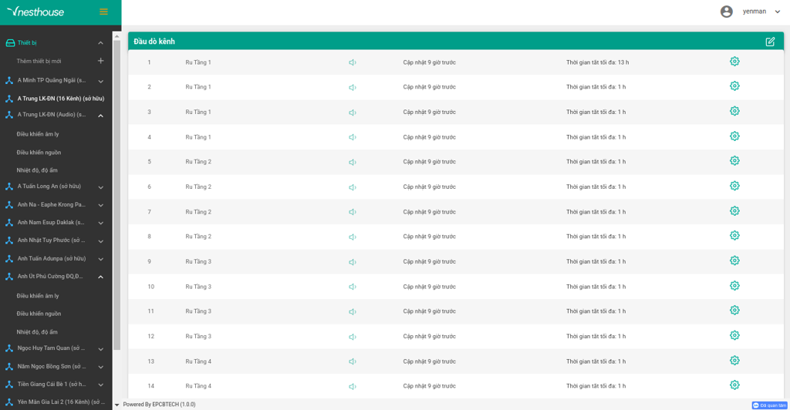Expand A Minh TP Quãng Ngãi device chevron
The height and width of the screenshot is (410, 790).
pyautogui.click(x=101, y=81)
